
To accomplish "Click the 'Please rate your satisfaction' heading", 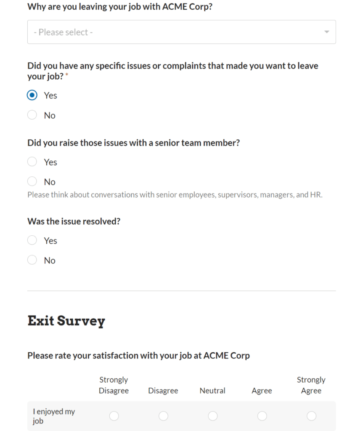I will (x=138, y=355).
